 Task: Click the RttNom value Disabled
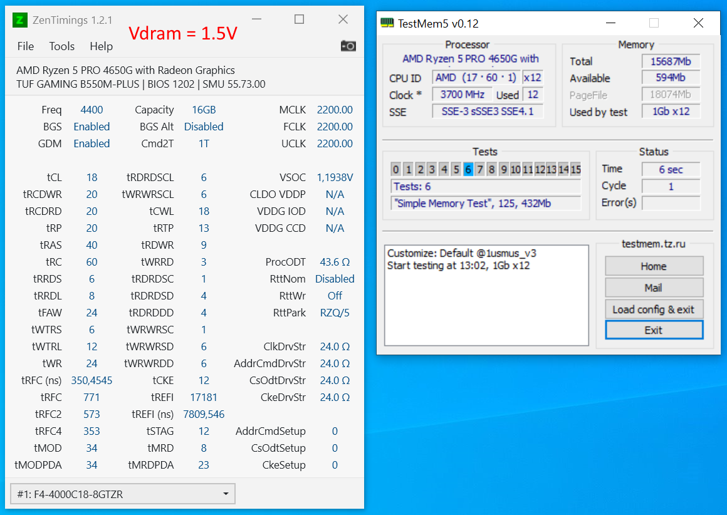[x=335, y=279]
